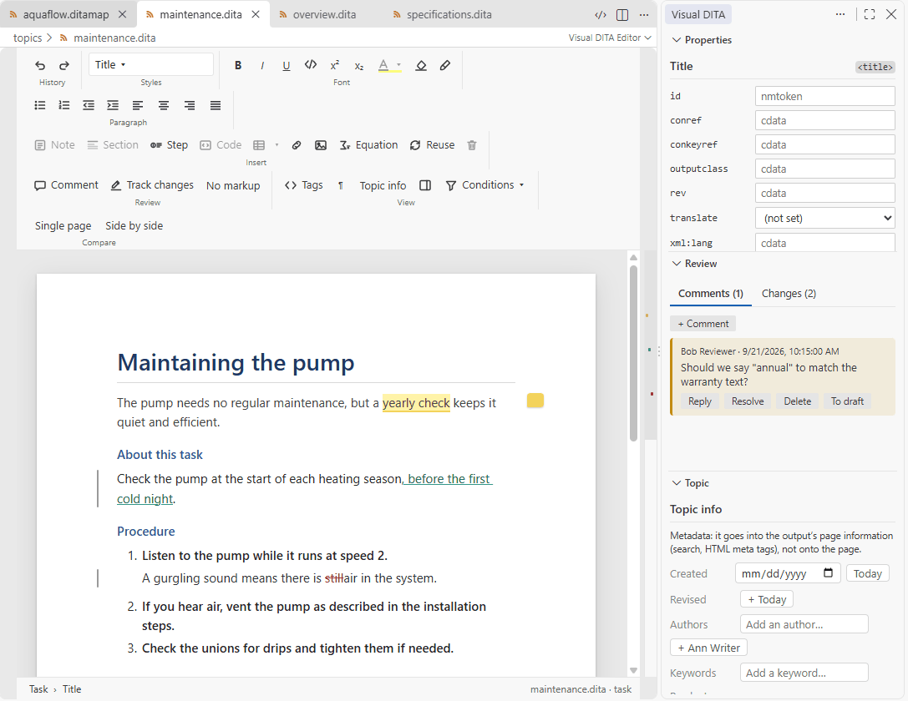This screenshot has width=908, height=701.
Task: Insert a link
Action: [x=297, y=145]
